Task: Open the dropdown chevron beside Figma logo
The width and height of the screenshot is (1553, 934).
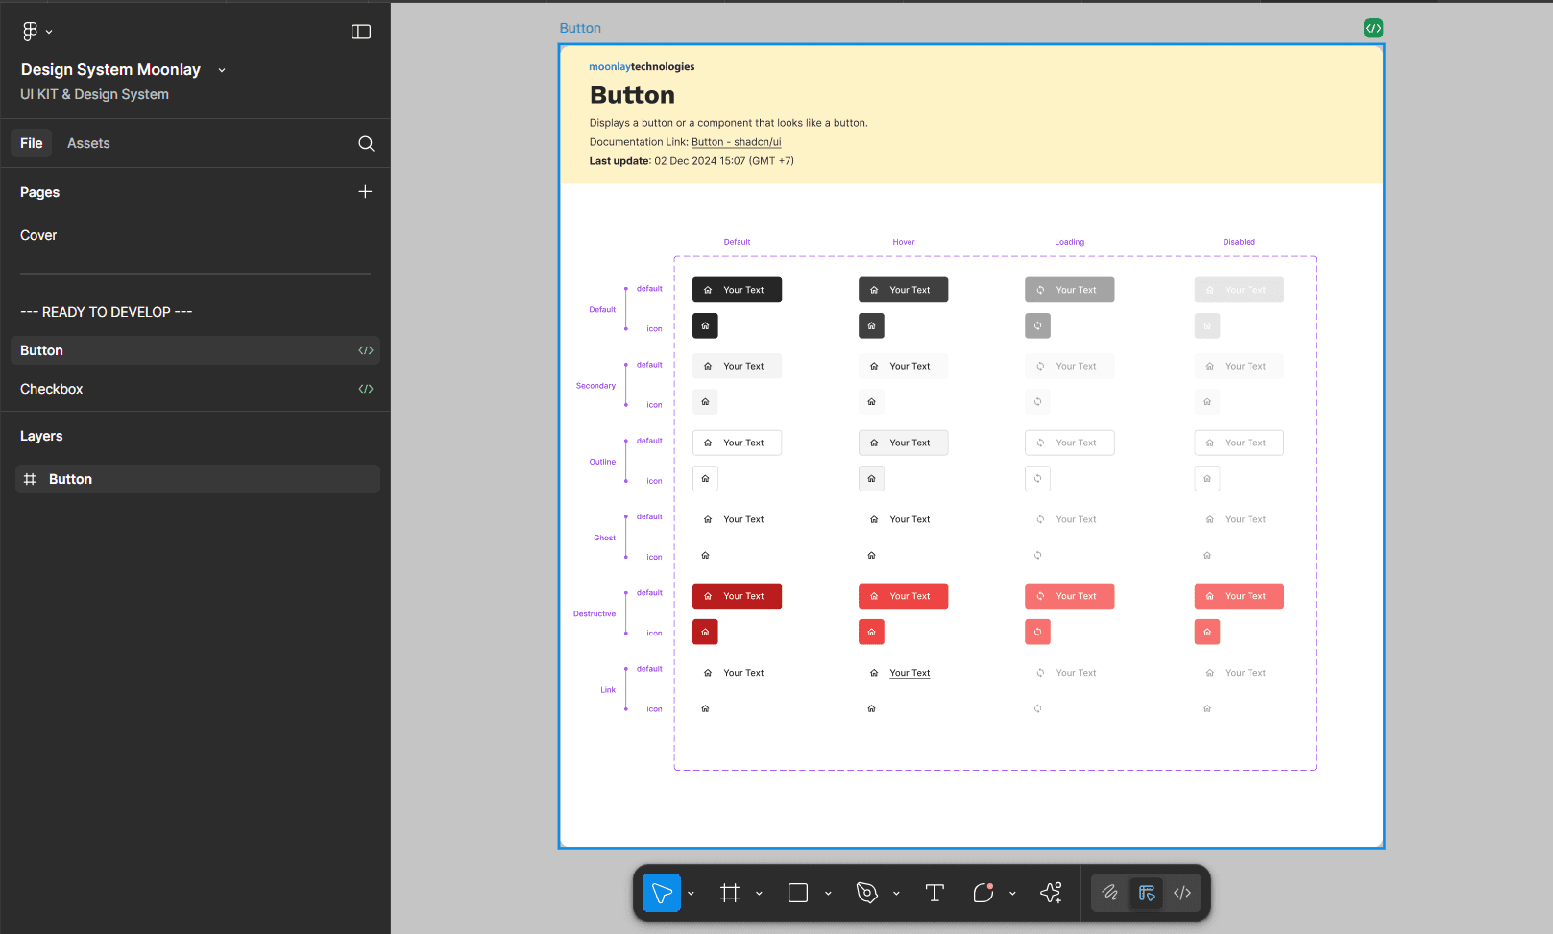Action: [49, 32]
